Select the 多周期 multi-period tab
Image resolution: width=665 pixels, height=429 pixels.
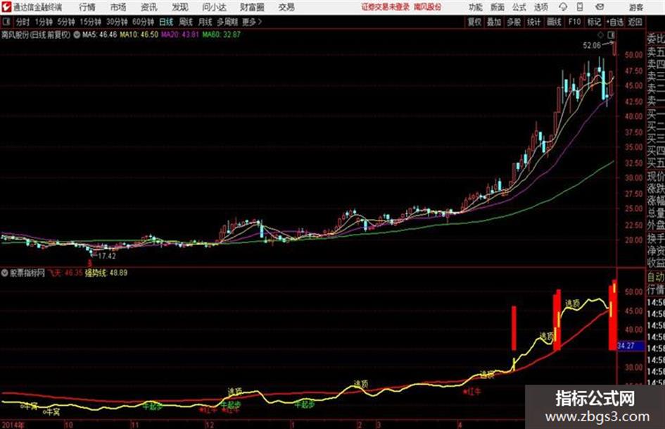click(227, 22)
